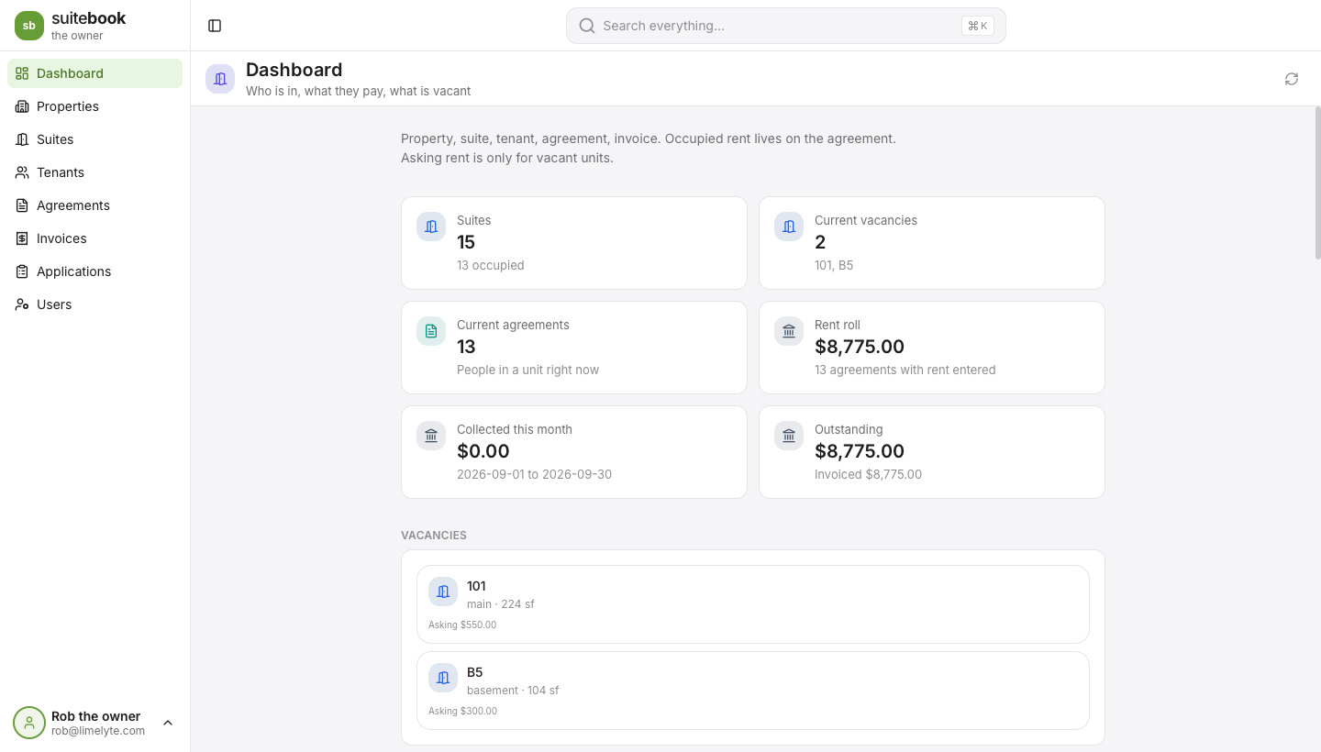The width and height of the screenshot is (1321, 752).
Task: Click the ⌘K shortcut badge
Action: [978, 26]
